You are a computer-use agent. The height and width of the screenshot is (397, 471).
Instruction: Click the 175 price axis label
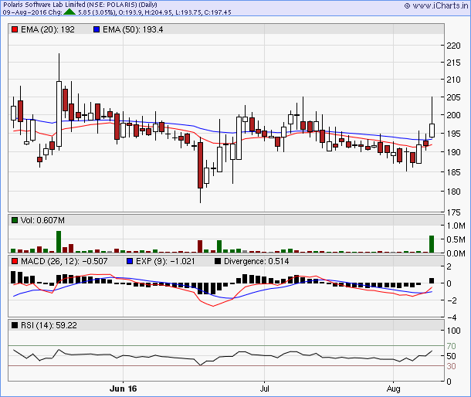[x=453, y=212]
